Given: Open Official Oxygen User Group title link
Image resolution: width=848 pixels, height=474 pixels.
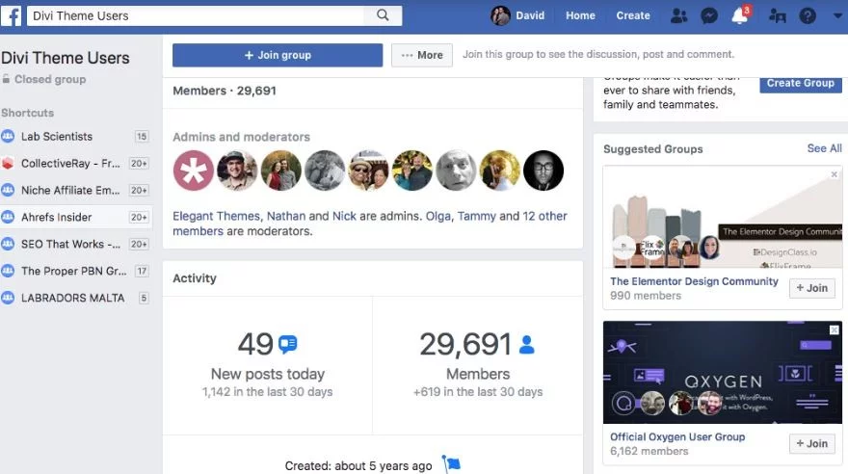Looking at the screenshot, I should (677, 436).
